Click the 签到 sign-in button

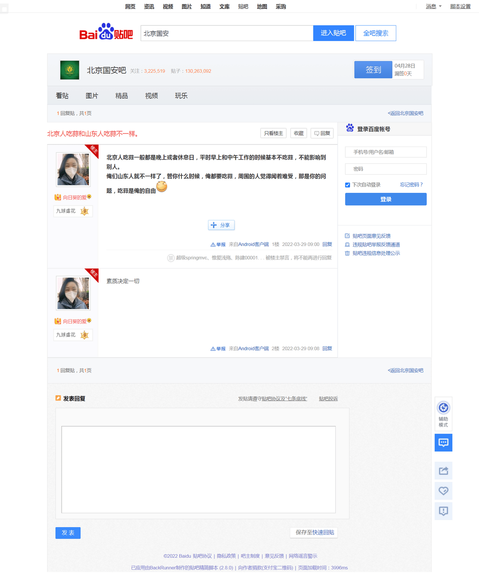click(x=373, y=70)
